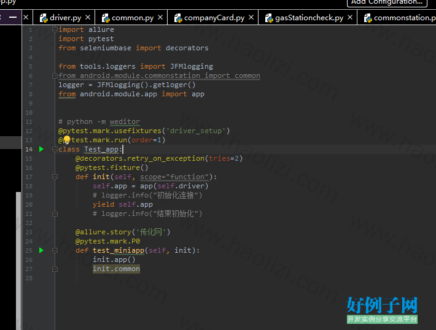Image resolution: width=436 pixels, height=330 pixels.
Task: Click highlighted 'init.common' on line 27
Action: pos(116,269)
